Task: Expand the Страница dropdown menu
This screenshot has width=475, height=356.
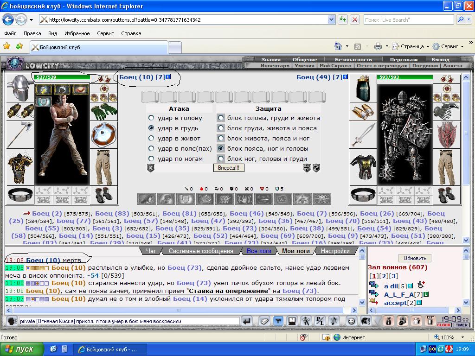Action: 428,47
